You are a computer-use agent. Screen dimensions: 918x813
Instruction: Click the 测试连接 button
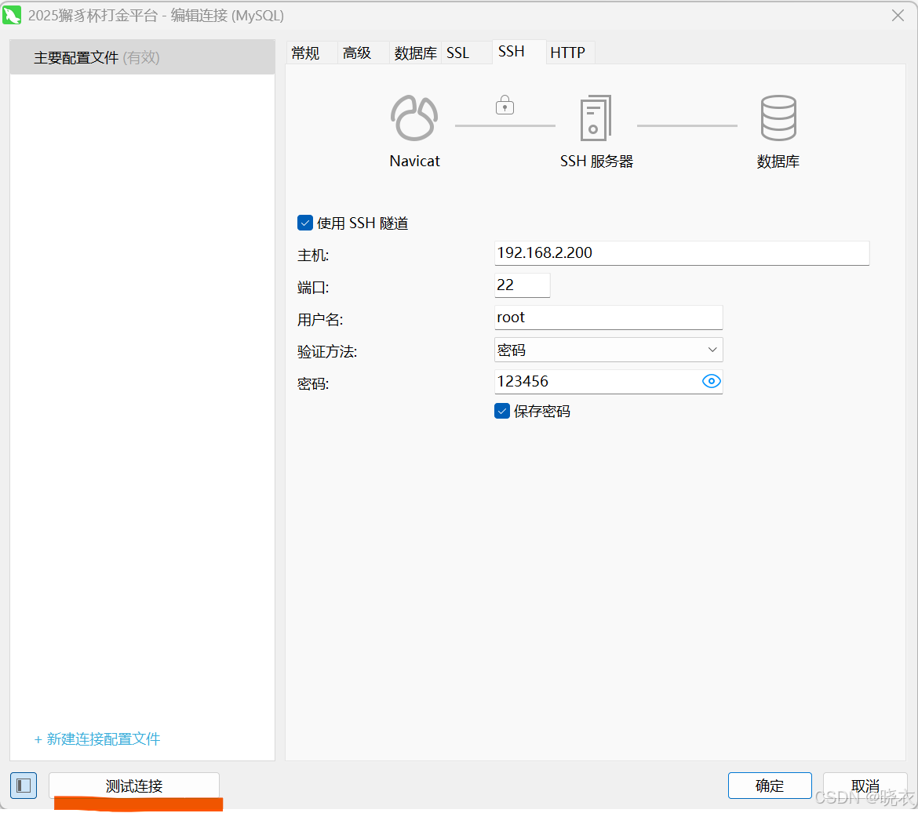134,786
